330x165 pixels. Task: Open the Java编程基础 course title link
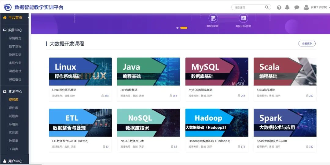(x=129, y=90)
